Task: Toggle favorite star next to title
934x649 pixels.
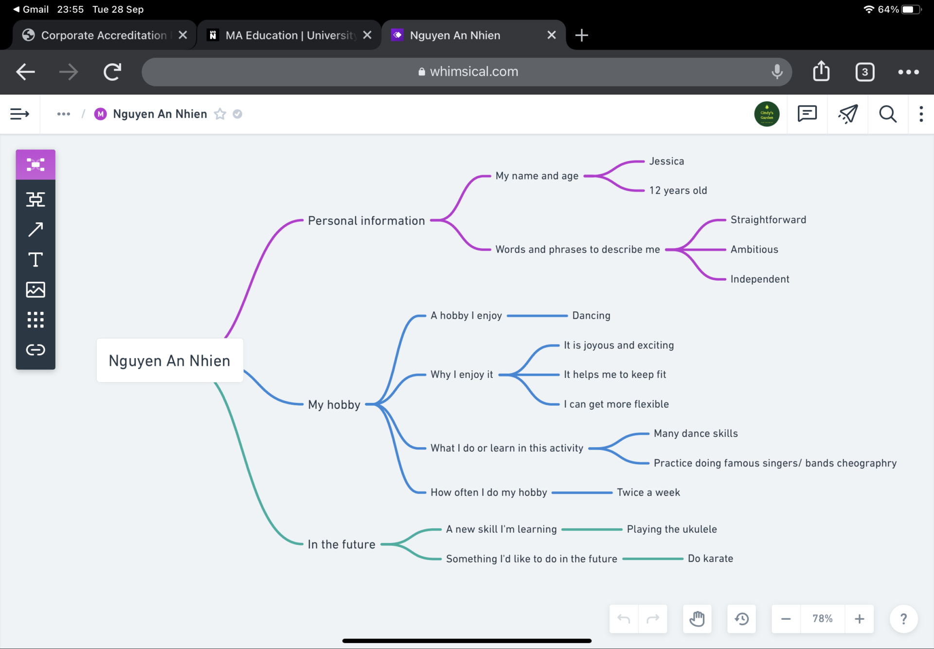Action: coord(220,114)
